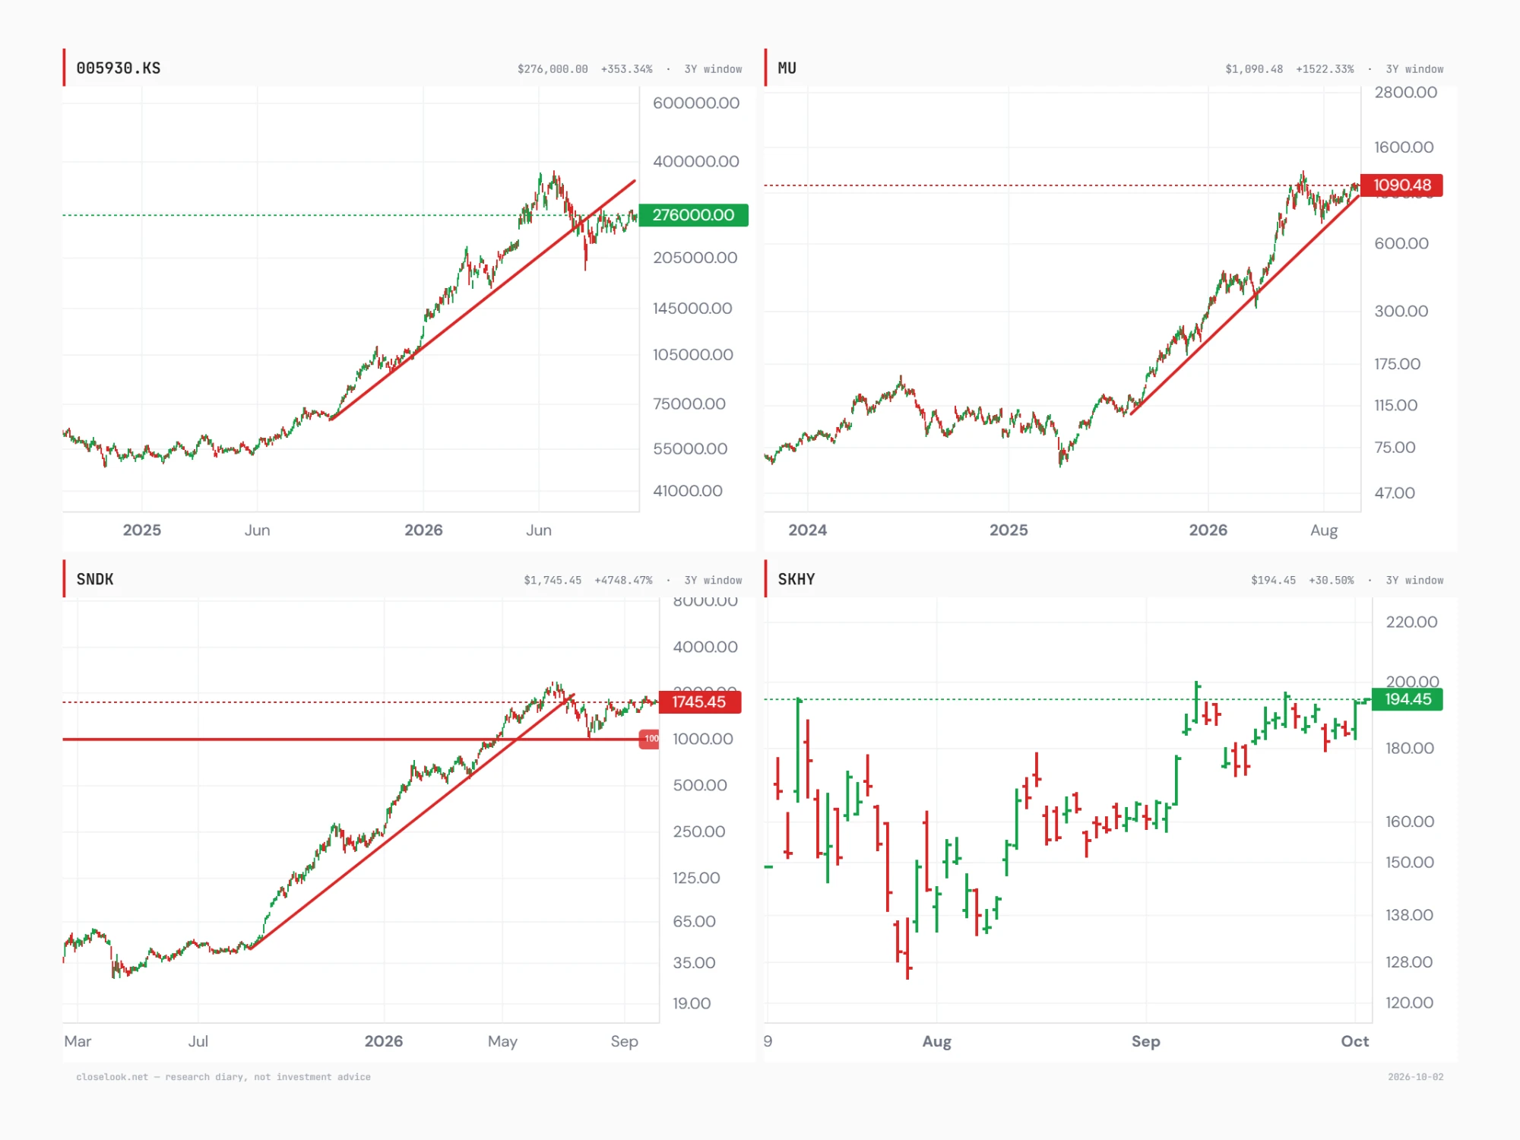
Task: Click the 4000.00 axis label on SNDK
Action: (x=705, y=648)
